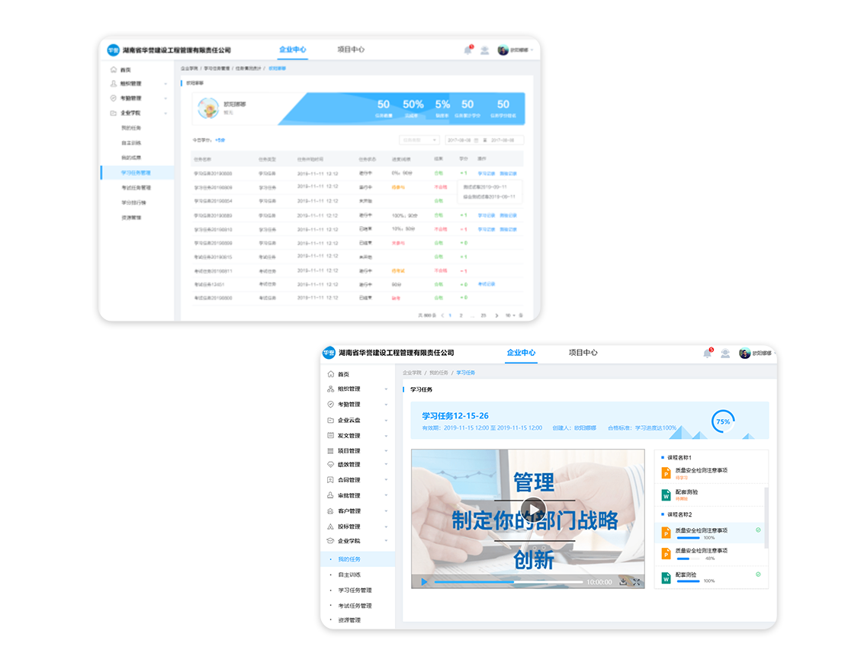Image resolution: width=861 pixels, height=653 pixels.
Task: Click the 发文管理 calendar icon in the sidebar
Action: point(330,436)
